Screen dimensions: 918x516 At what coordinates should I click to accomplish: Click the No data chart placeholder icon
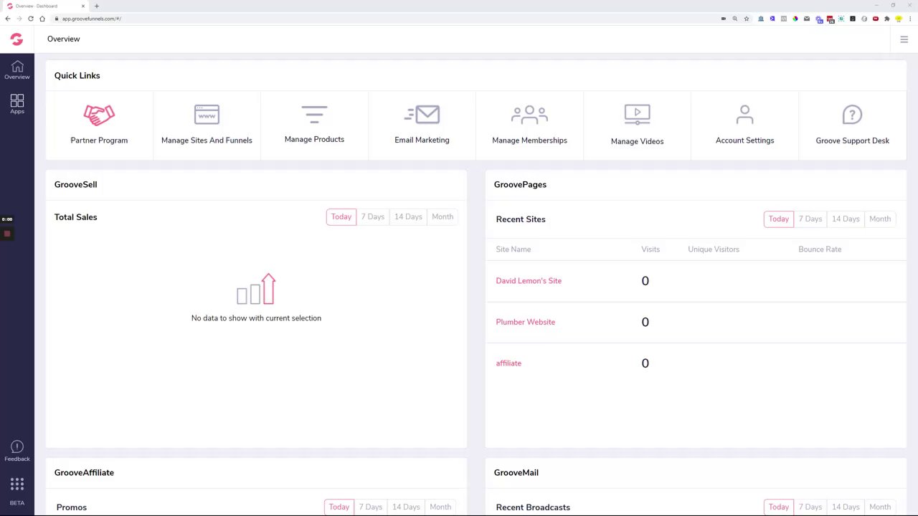(256, 289)
